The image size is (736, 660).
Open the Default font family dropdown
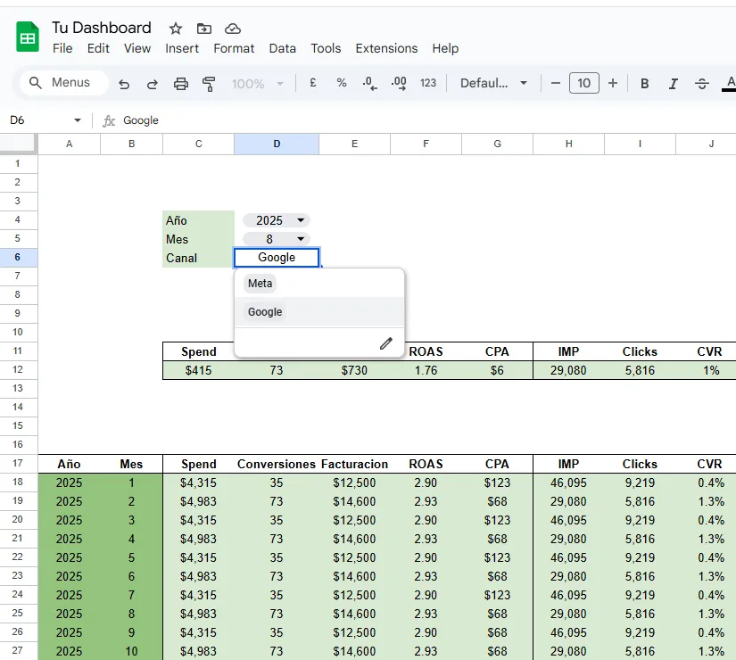(493, 83)
